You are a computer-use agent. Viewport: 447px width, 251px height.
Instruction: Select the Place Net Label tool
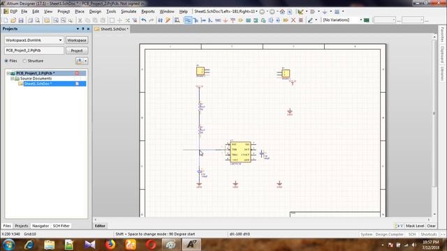[218, 20]
